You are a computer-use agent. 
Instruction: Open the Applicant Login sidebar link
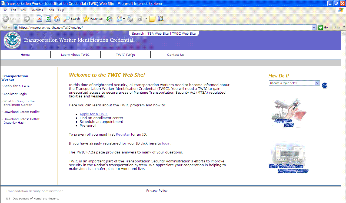(x=15, y=94)
